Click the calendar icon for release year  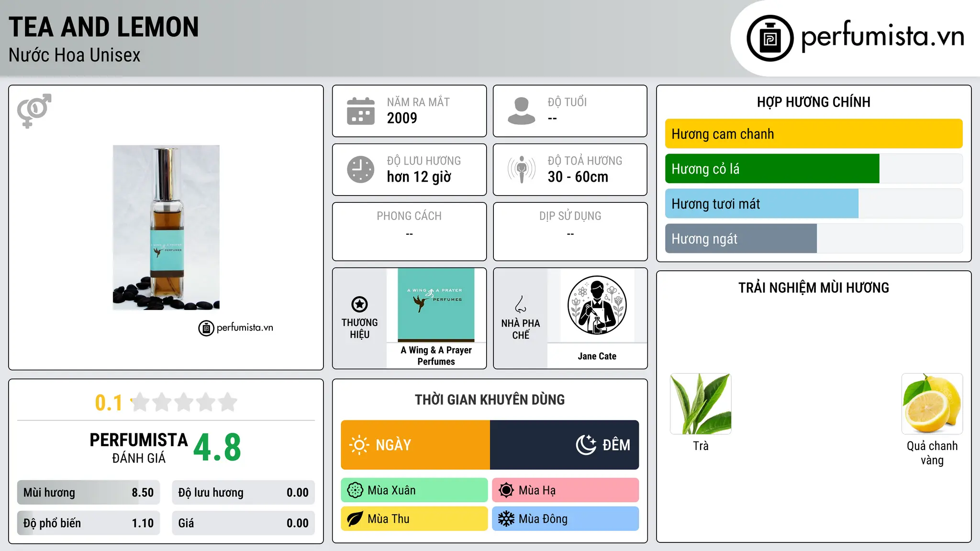(x=361, y=111)
